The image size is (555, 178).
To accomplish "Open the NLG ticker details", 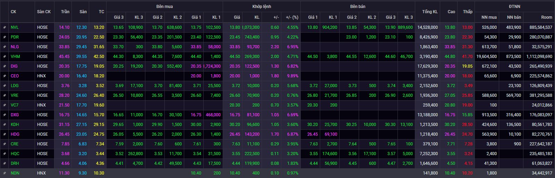I will click(x=15, y=47).
